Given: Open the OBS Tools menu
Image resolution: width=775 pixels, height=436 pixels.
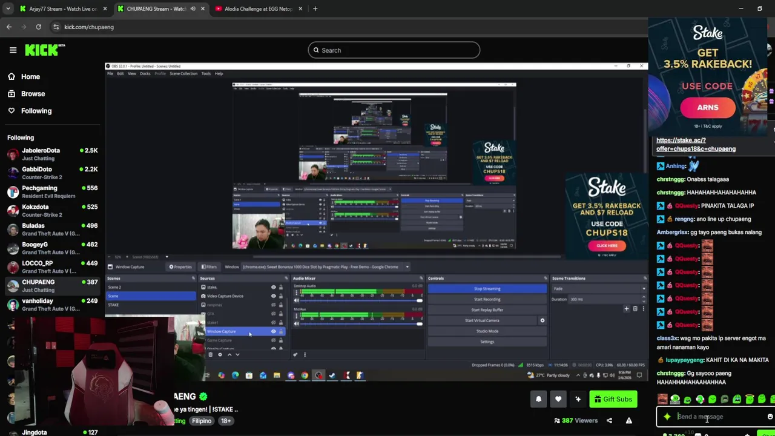Looking at the screenshot, I should point(206,73).
